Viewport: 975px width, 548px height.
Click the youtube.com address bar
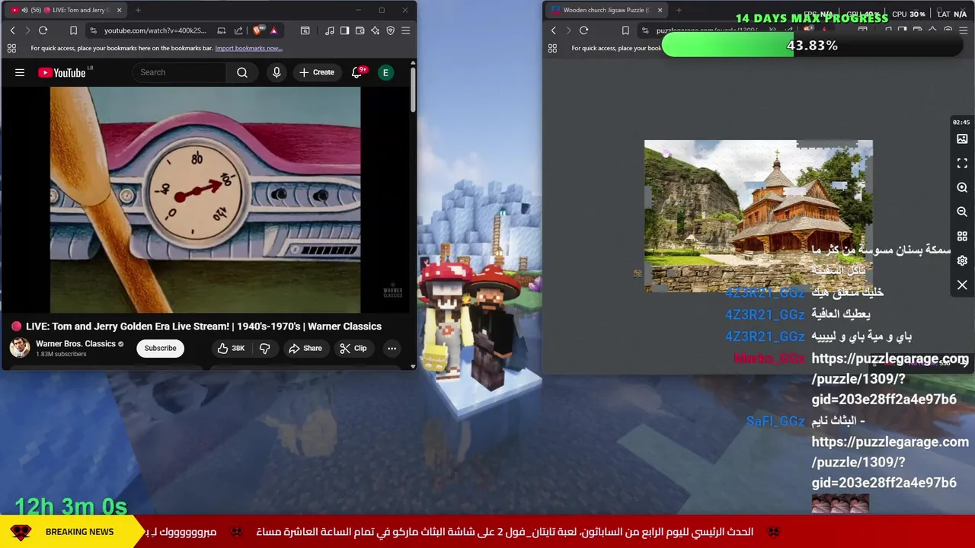(155, 30)
